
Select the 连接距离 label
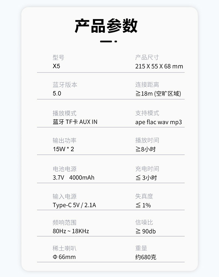[x=147, y=85]
